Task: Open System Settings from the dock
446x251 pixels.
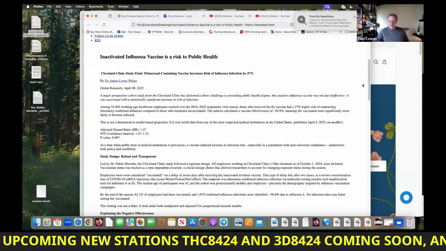Action: tap(203, 222)
